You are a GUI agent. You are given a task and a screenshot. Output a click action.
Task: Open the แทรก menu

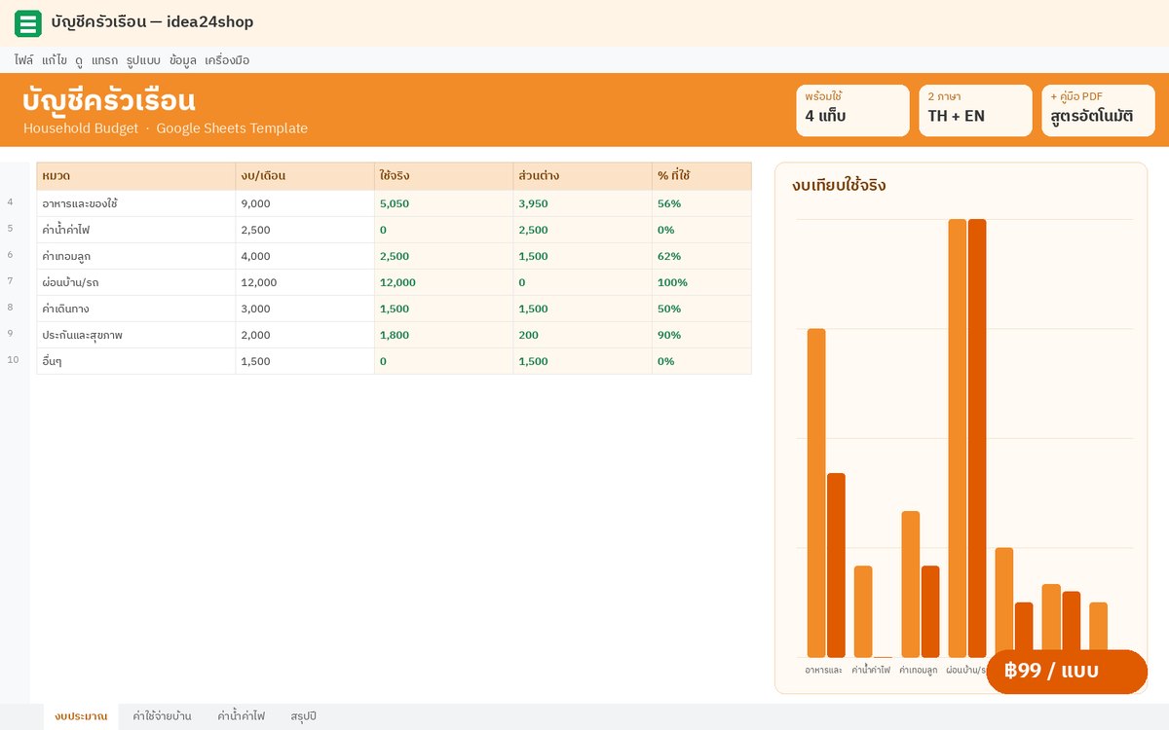[x=104, y=60]
